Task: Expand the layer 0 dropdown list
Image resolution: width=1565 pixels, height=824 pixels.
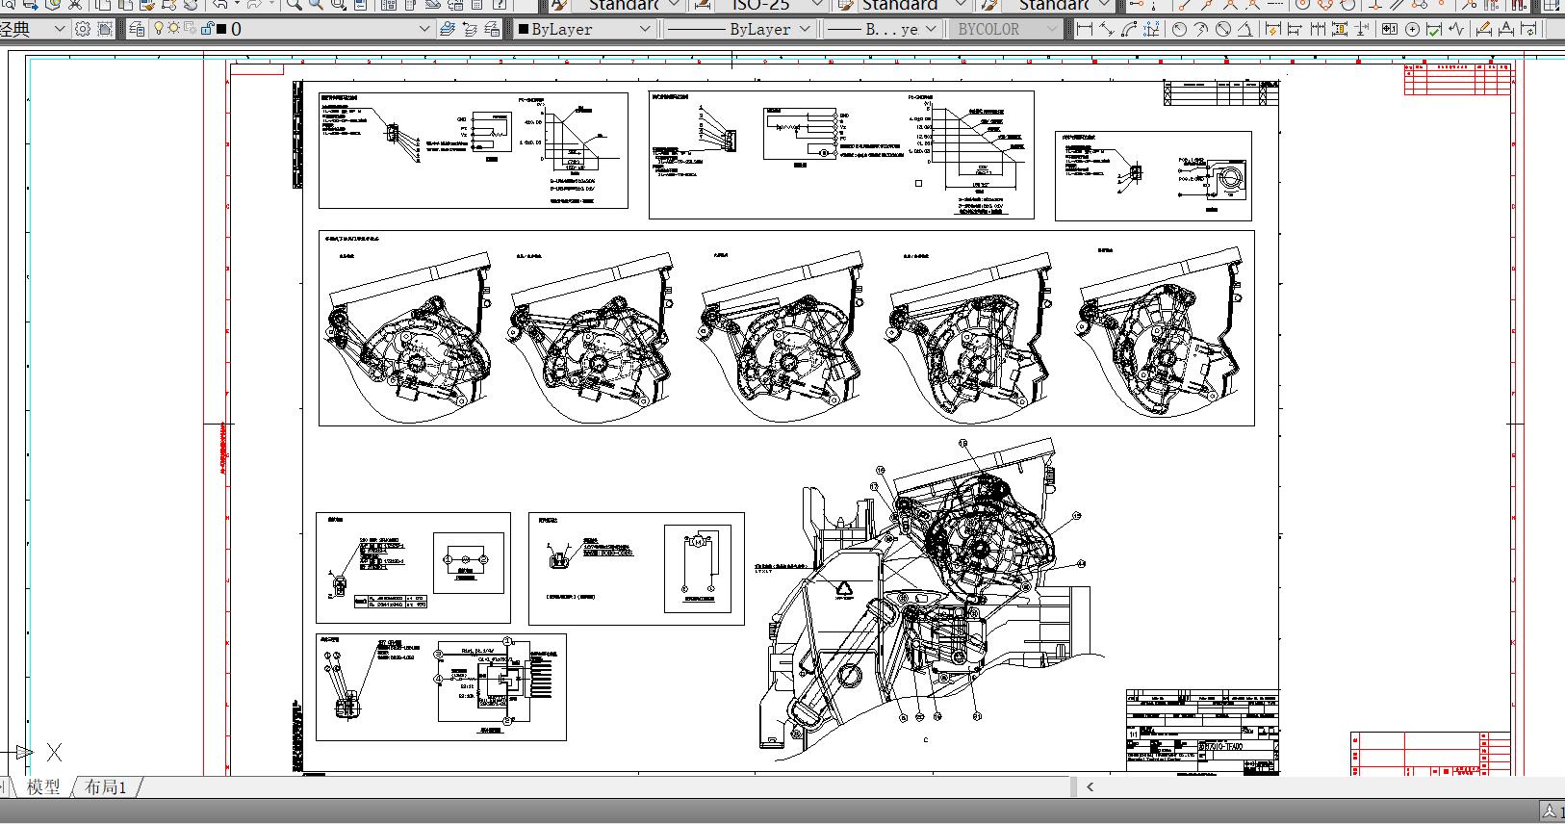Action: click(x=424, y=29)
